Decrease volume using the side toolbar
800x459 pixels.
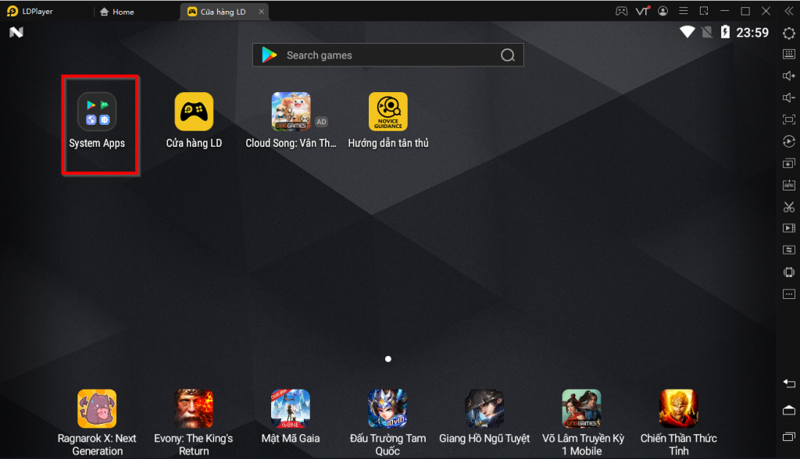[789, 98]
